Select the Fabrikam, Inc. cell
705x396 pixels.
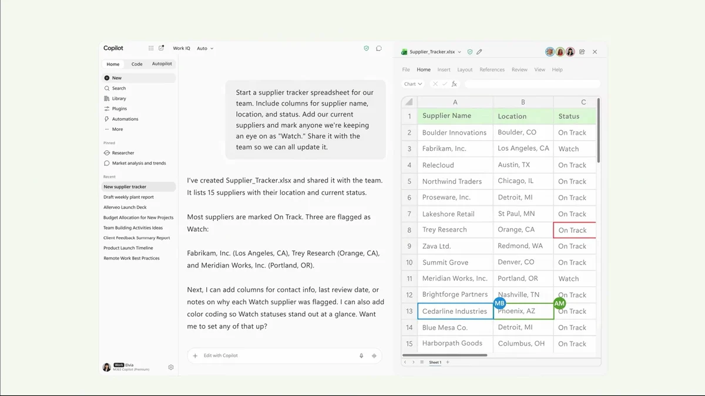[x=455, y=149]
